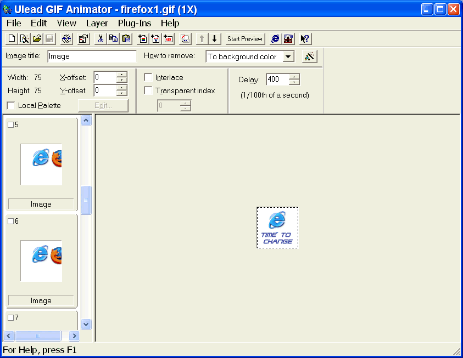Toggle the Local Palette checkbox
This screenshot has height=358, width=463.
pos(11,105)
